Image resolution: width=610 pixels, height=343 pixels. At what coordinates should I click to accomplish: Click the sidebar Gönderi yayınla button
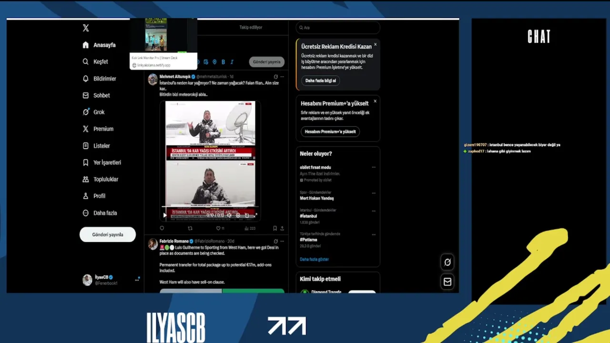108,234
